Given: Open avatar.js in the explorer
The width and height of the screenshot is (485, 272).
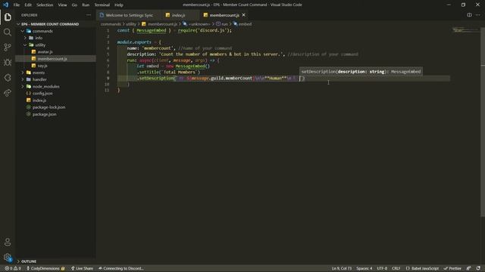Looking at the screenshot, I should [x=45, y=52].
